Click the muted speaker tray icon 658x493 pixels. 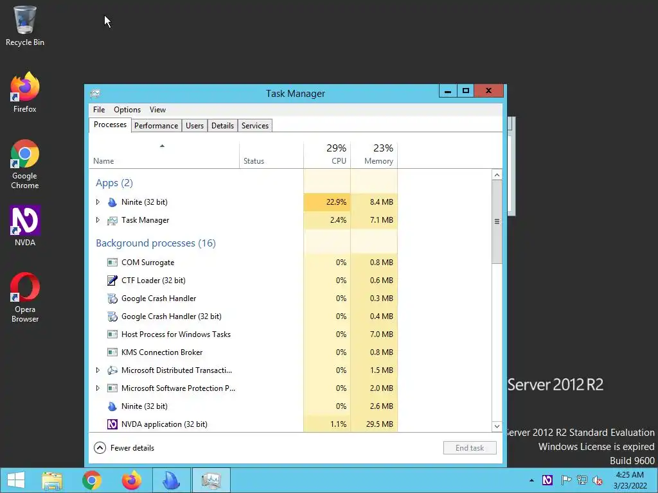click(598, 480)
